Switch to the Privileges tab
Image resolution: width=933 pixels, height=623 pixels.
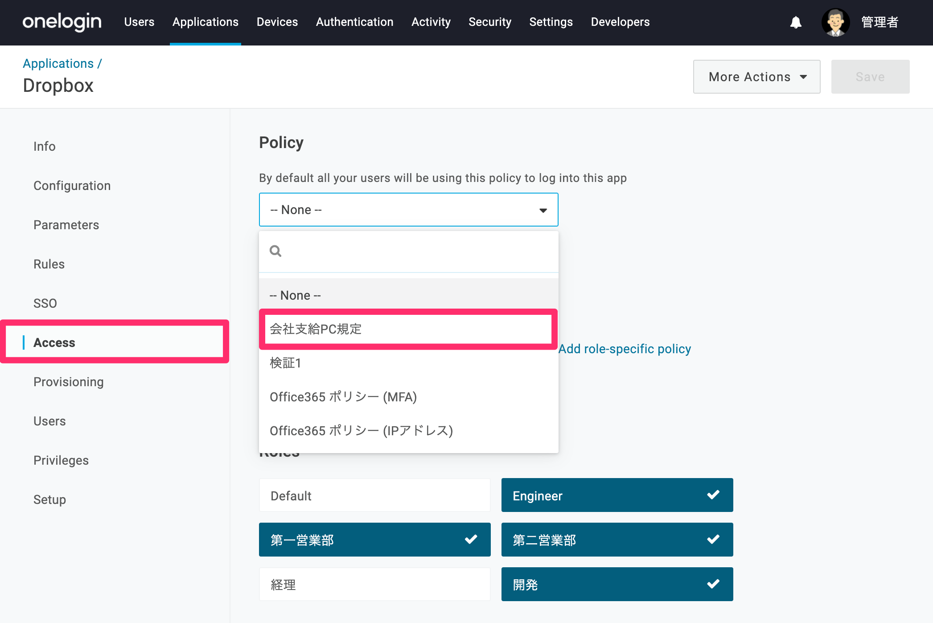61,460
